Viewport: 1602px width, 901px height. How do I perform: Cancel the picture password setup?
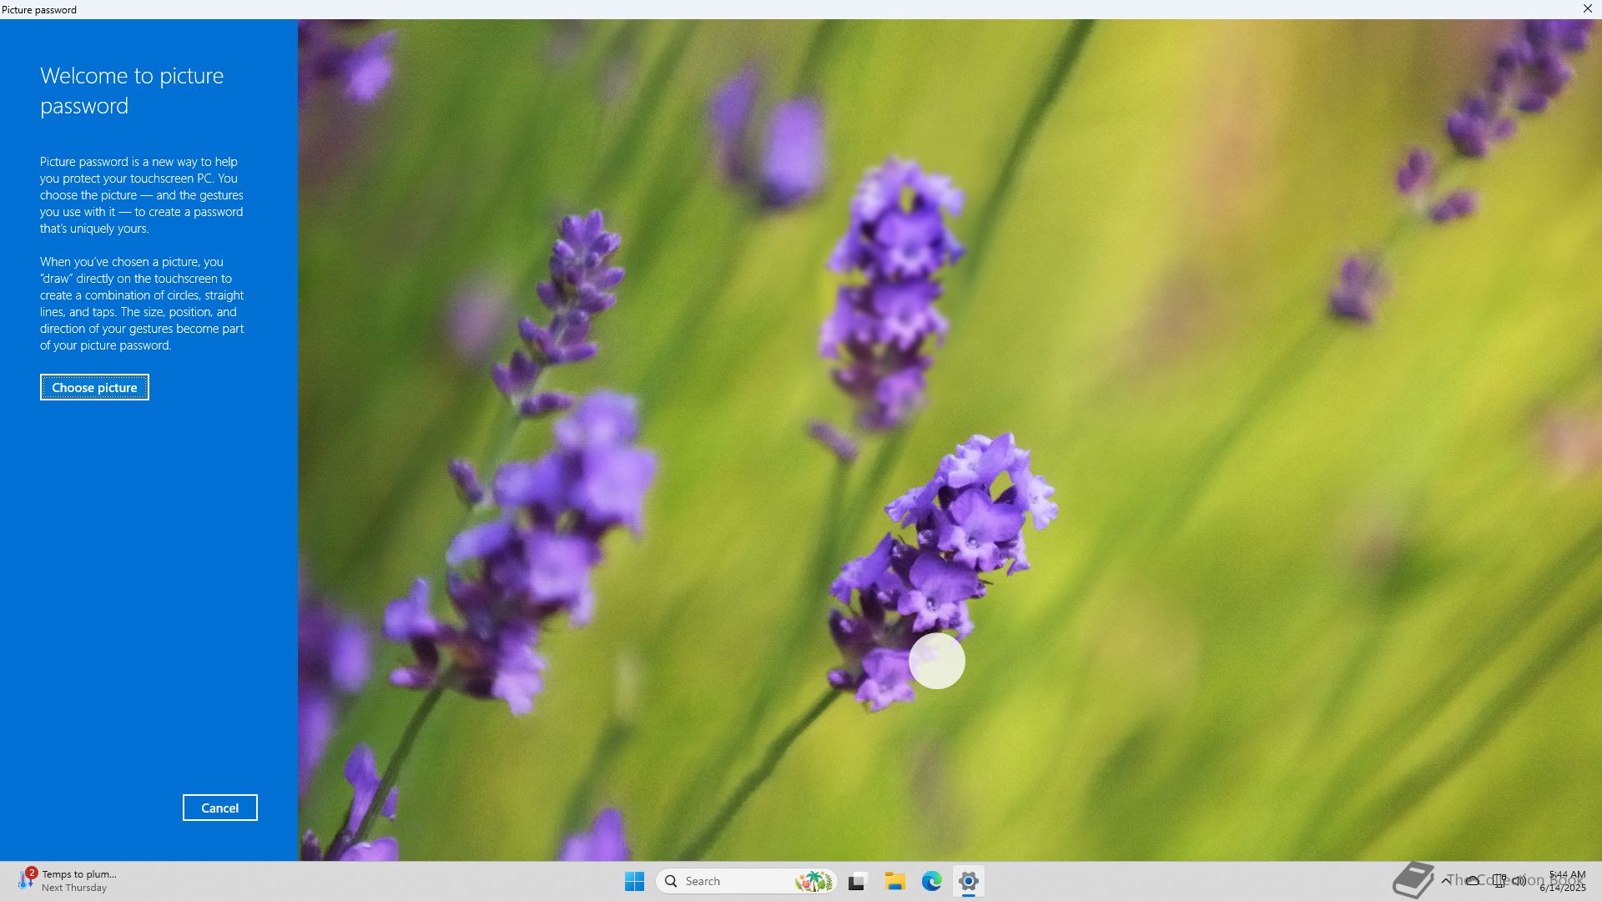point(219,808)
